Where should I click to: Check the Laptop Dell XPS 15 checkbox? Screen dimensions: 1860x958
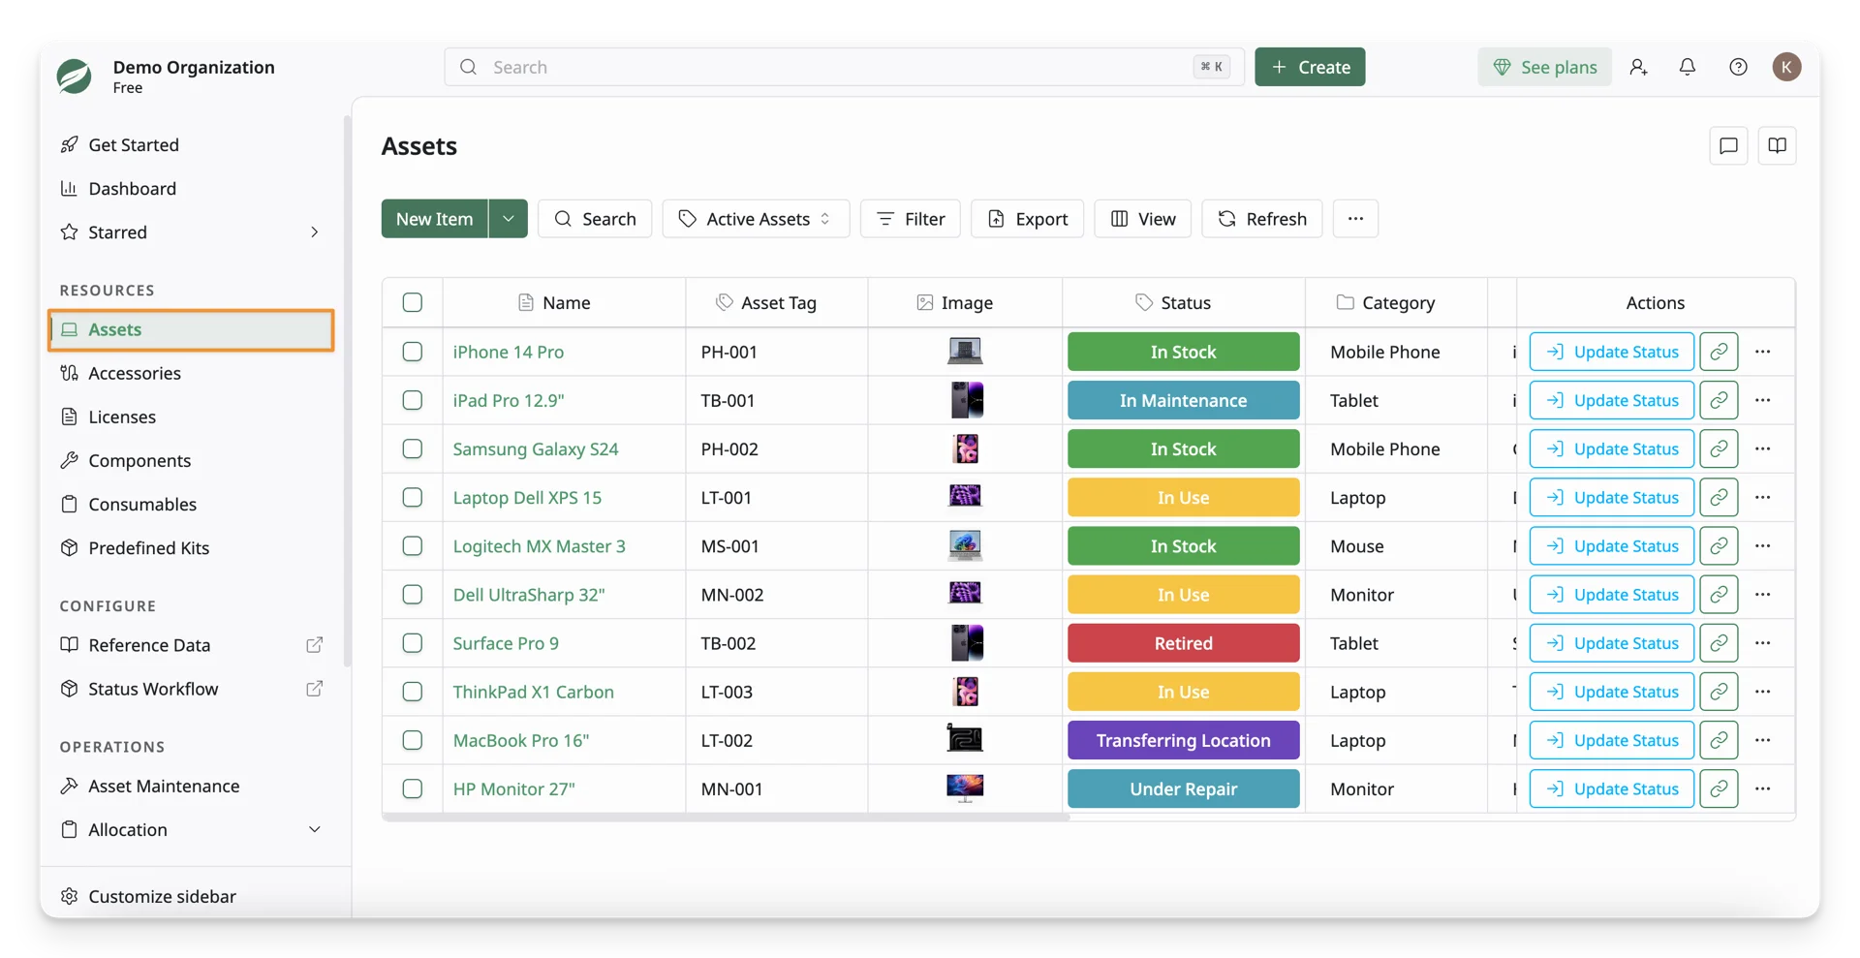tap(413, 497)
